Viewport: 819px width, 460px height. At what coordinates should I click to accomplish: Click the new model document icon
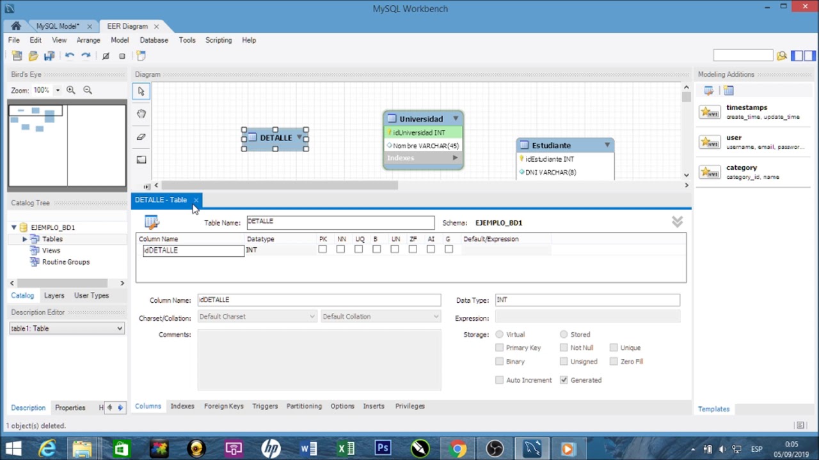click(17, 56)
